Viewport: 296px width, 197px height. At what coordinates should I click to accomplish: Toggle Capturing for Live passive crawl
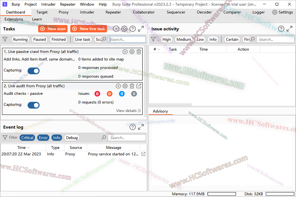[x=33, y=71]
